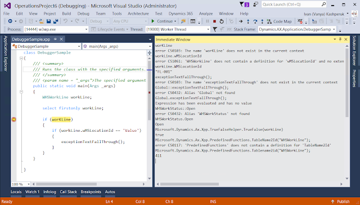Click the Navigate Backward arrow icon
This screenshot has height=205, width=360.
coord(10,21)
